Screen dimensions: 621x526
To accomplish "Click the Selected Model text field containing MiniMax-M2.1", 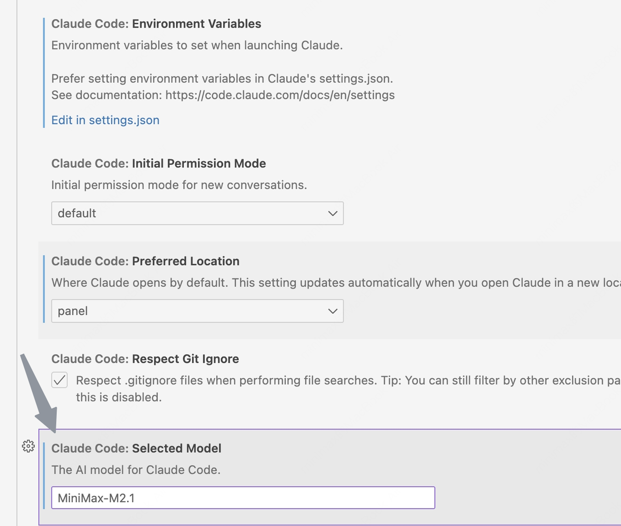I will click(x=243, y=498).
